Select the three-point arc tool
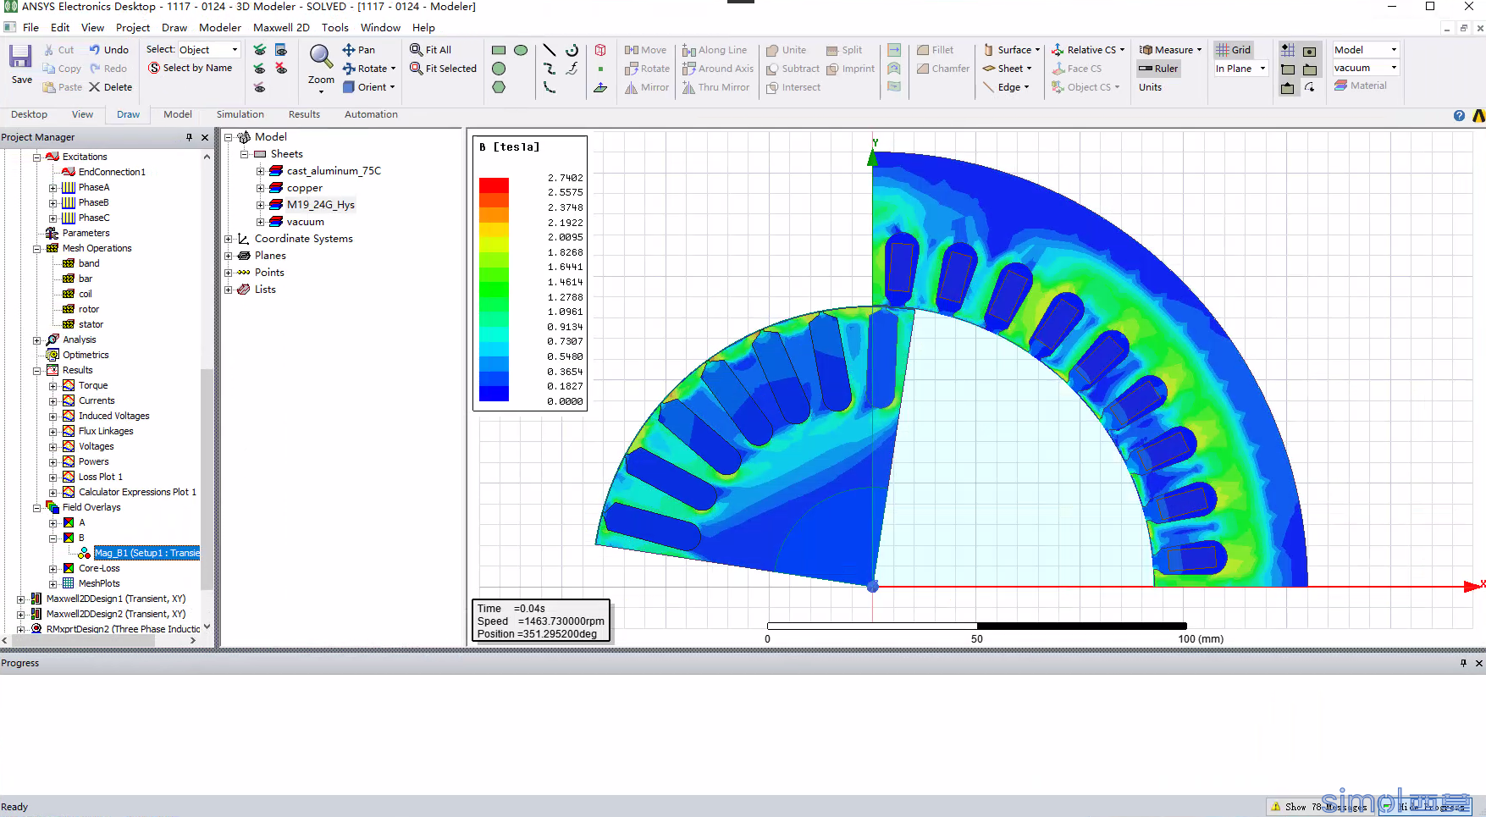 pyautogui.click(x=550, y=87)
